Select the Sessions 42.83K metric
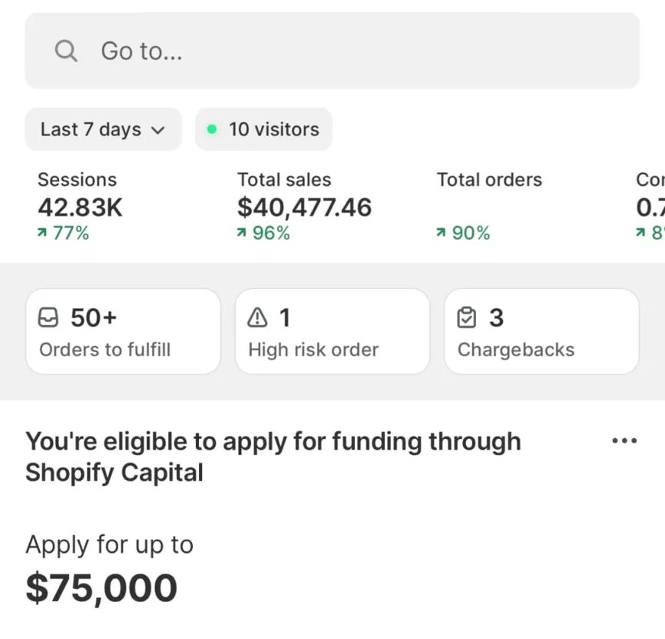This screenshot has width=665, height=639. point(80,206)
